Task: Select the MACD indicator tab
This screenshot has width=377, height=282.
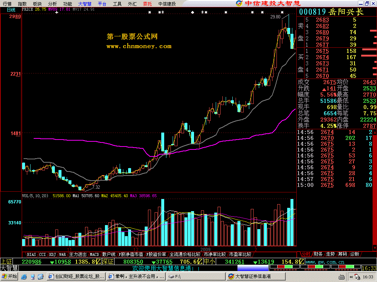Action: point(94,254)
